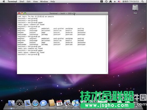Viewport: 147px width, 110px height.
Task: Open the View menu
Action: 35,1
